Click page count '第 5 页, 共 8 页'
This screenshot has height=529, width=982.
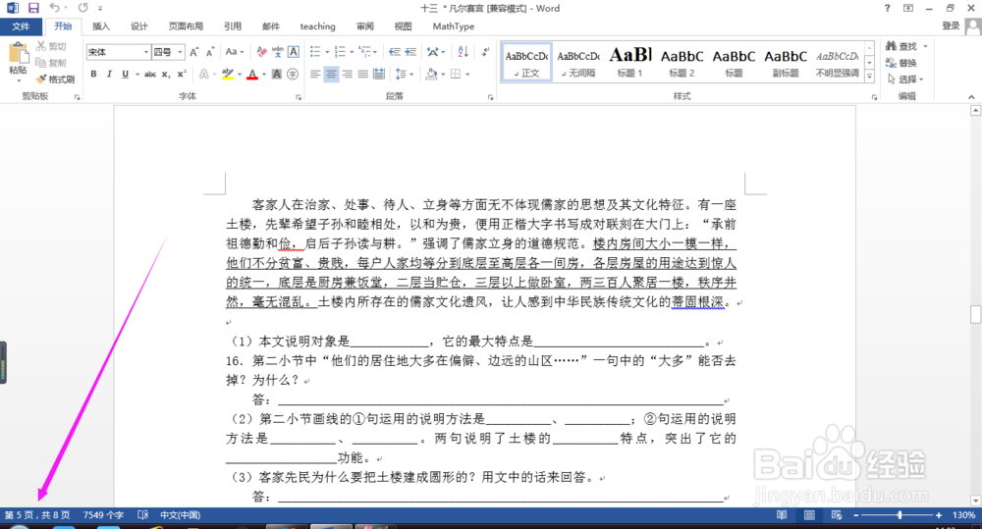37,514
